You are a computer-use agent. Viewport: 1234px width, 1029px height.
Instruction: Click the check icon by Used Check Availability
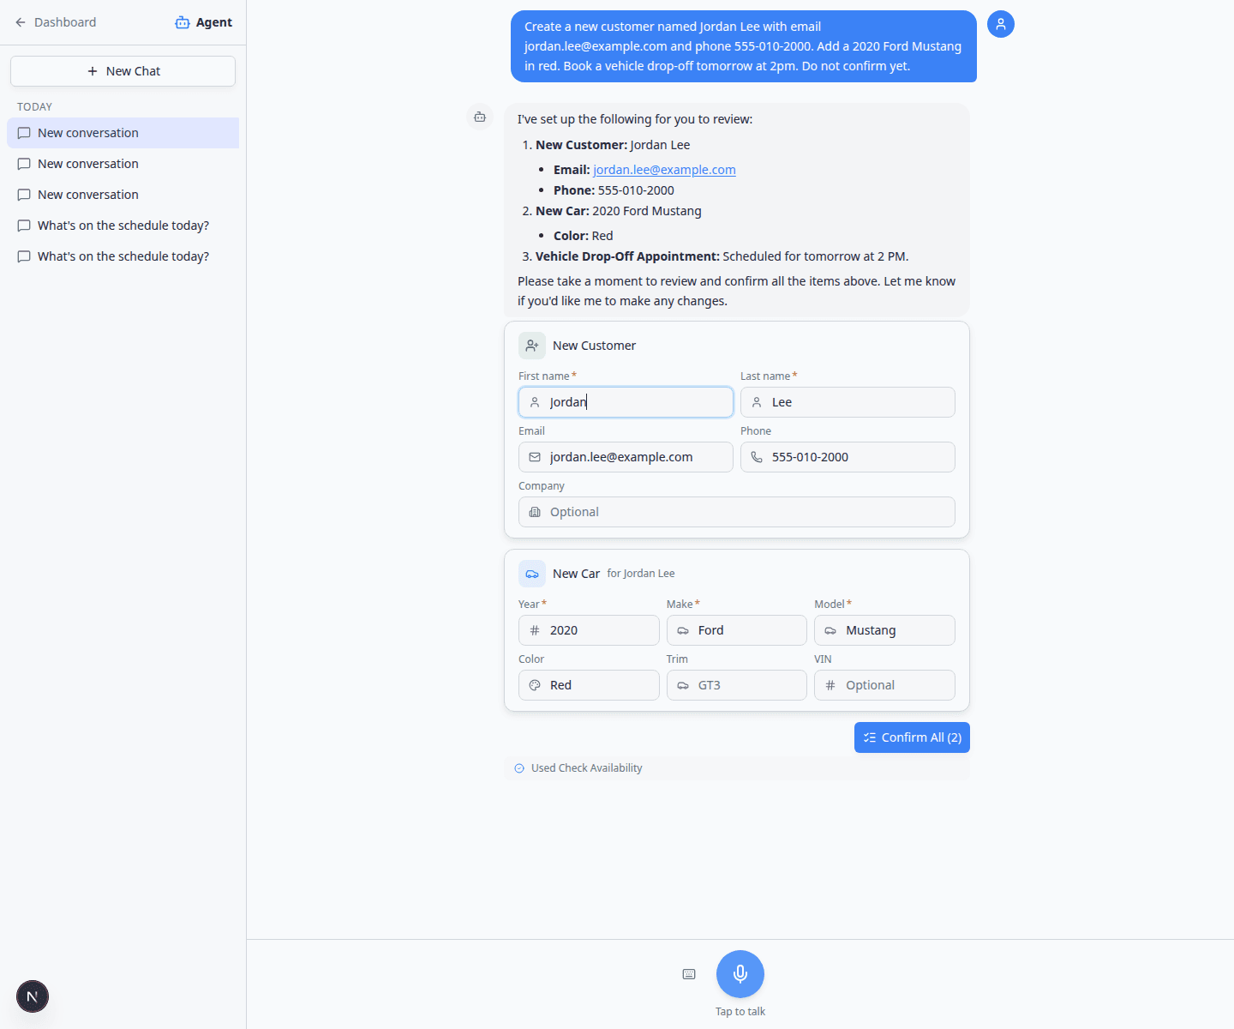click(x=519, y=768)
